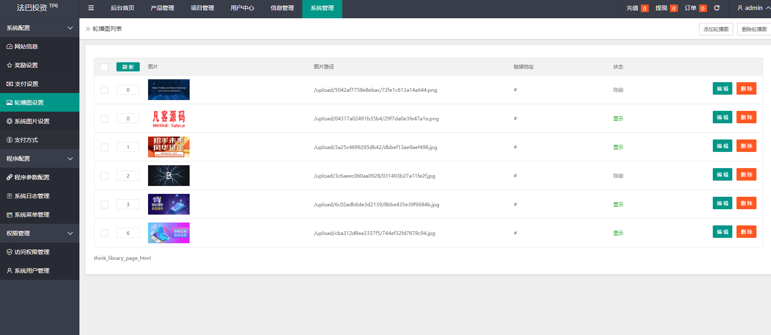Viewport: 771px width, 335px height.
Task: Click the sort input field showing 3
Action: pos(128,204)
